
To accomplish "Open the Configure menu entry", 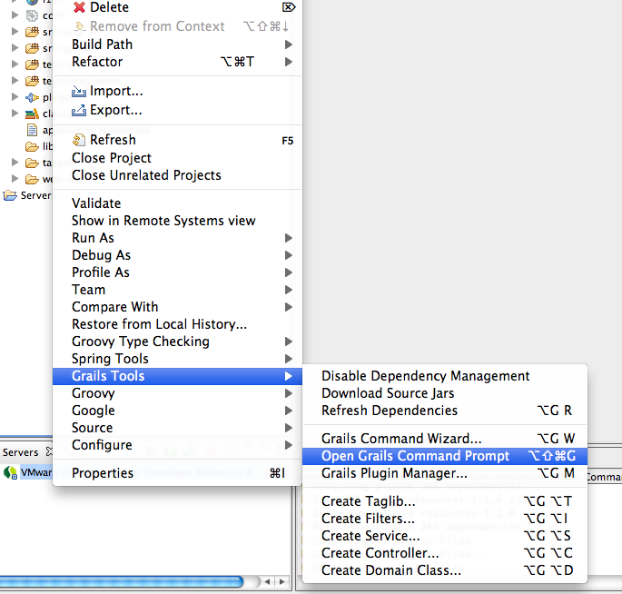I will [x=177, y=445].
